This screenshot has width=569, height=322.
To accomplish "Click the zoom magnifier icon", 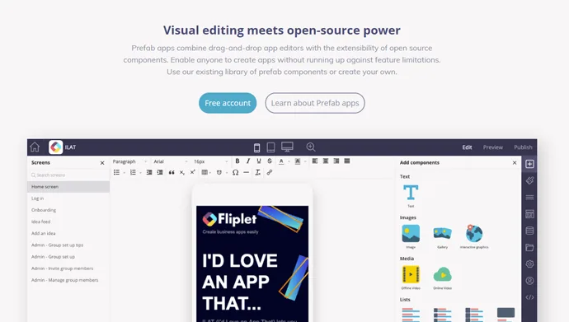I will (311, 147).
